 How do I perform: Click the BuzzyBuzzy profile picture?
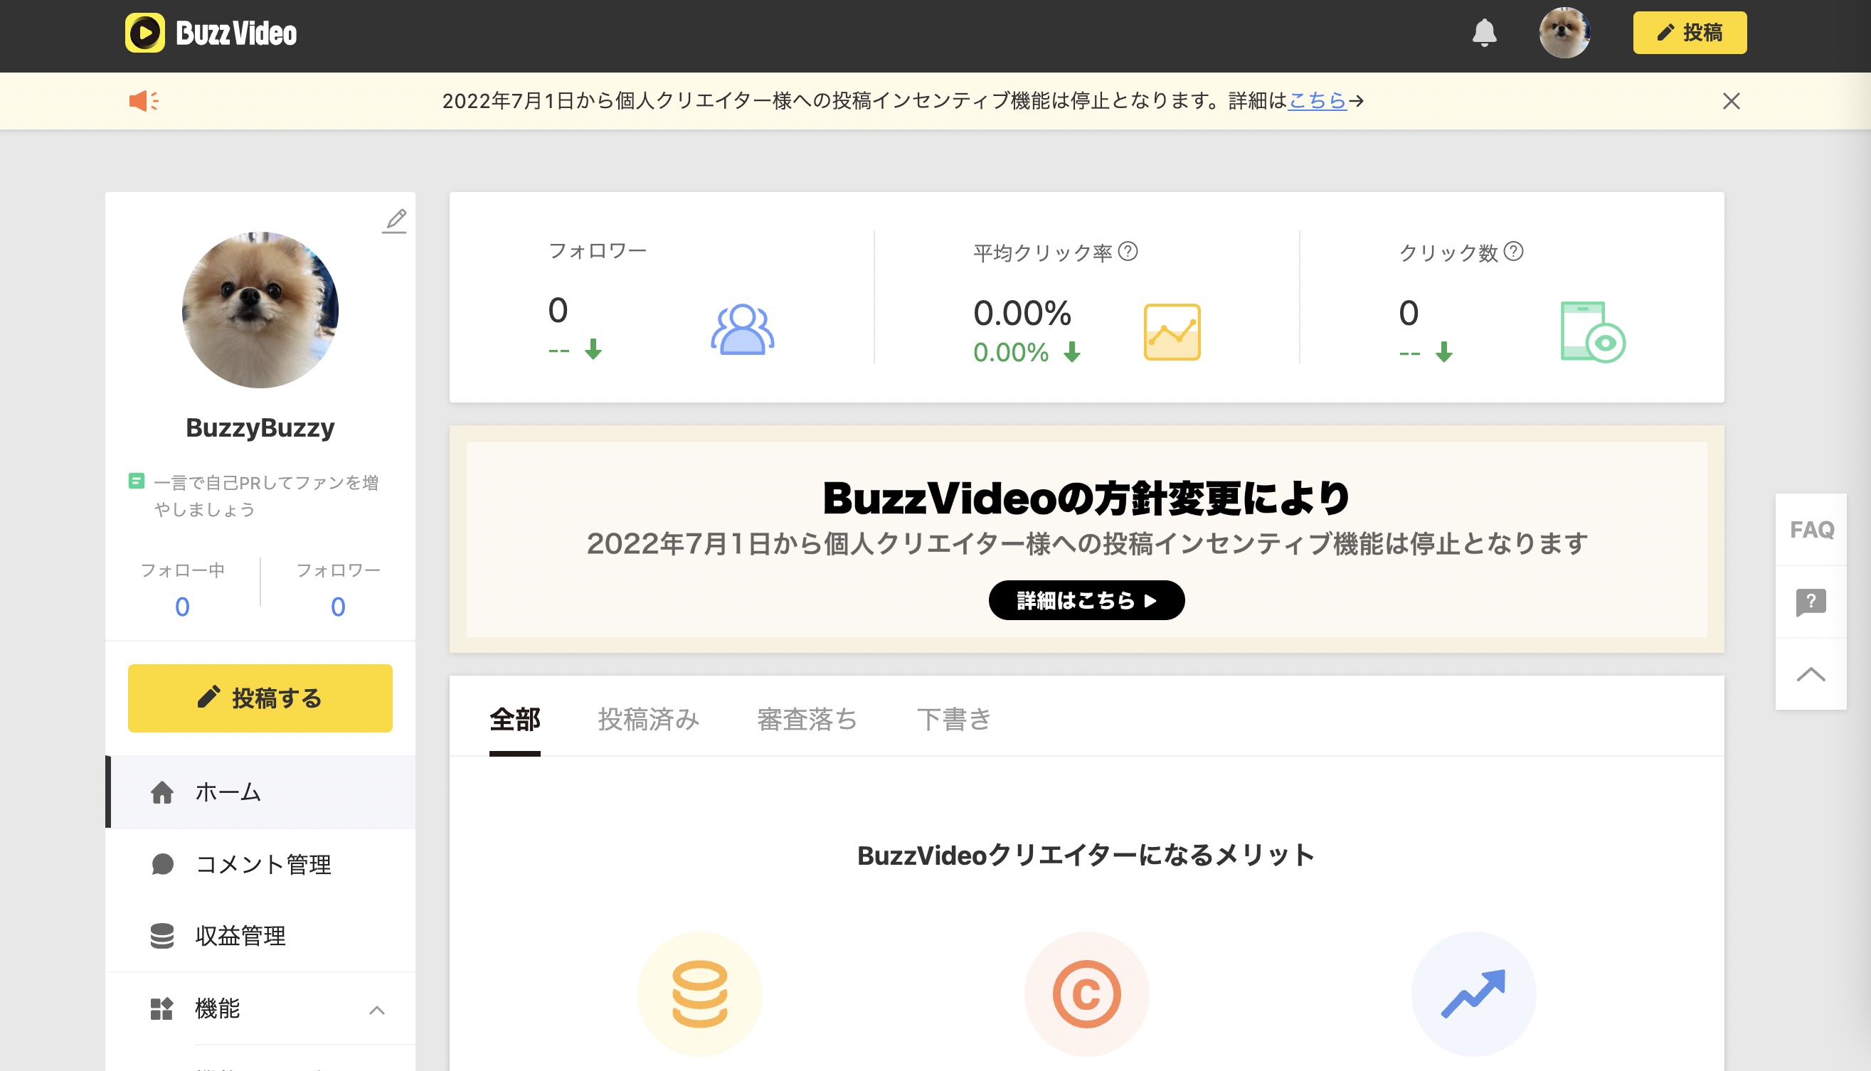pyautogui.click(x=260, y=309)
